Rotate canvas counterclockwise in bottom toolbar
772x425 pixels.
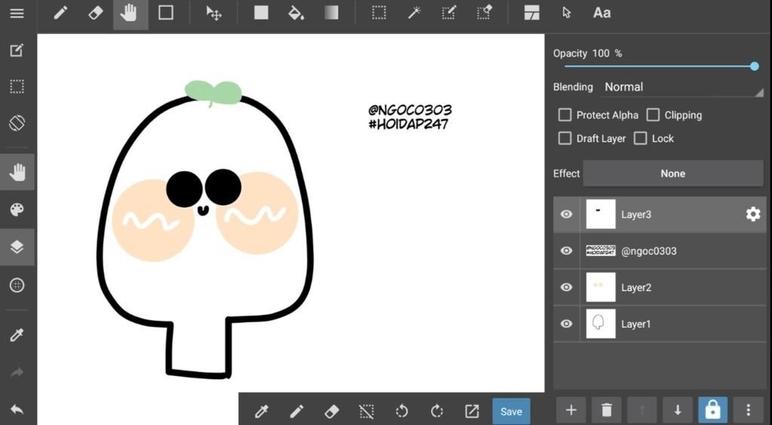click(x=402, y=411)
